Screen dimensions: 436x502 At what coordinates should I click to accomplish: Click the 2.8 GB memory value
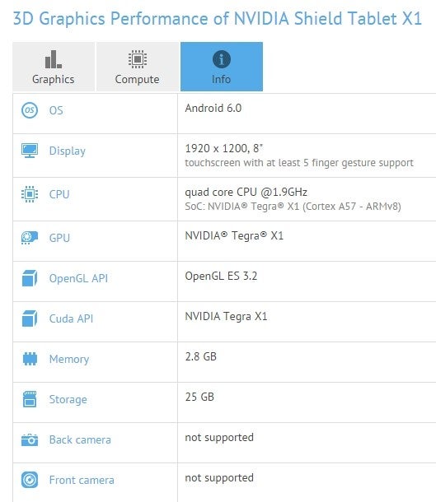click(200, 356)
